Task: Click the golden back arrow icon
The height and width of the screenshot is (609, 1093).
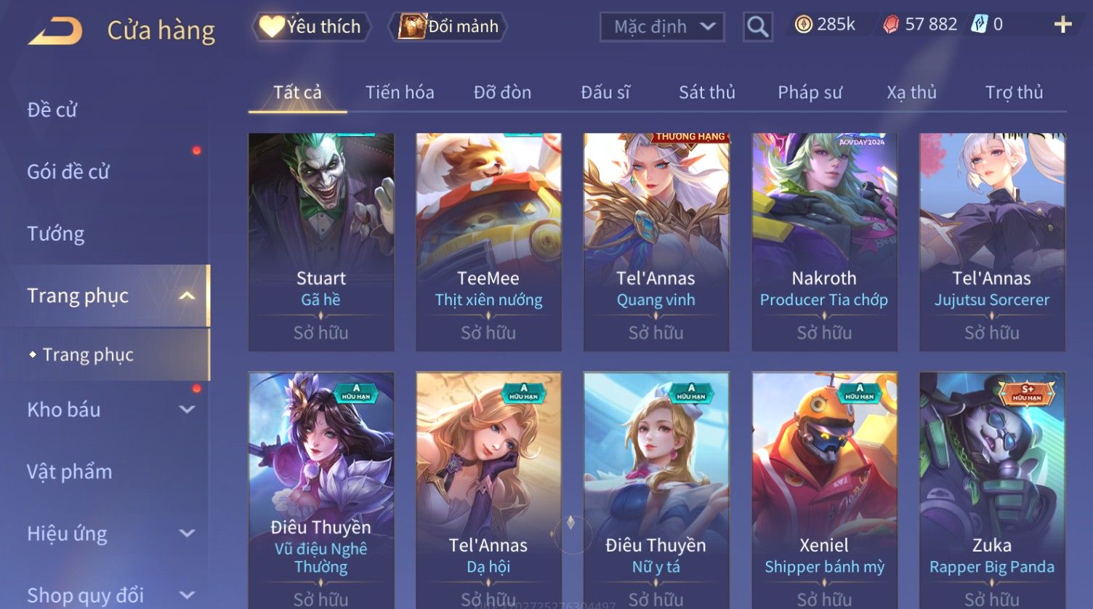Action: pos(55,31)
